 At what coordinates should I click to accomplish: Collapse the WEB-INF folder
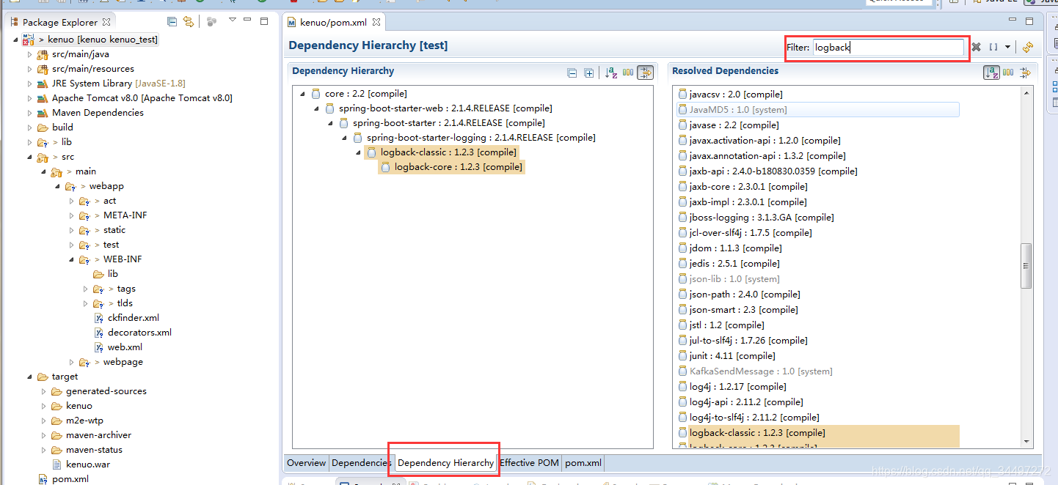(x=72, y=259)
